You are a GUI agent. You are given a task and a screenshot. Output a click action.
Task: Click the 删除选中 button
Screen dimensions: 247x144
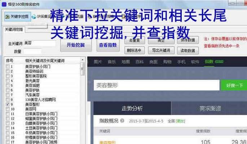(134, 50)
